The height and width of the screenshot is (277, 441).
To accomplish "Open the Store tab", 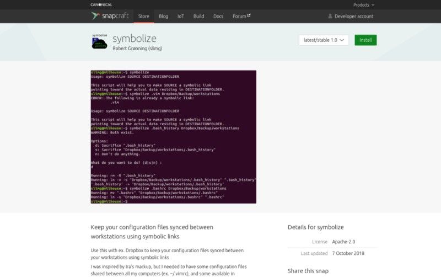I will pos(143,17).
